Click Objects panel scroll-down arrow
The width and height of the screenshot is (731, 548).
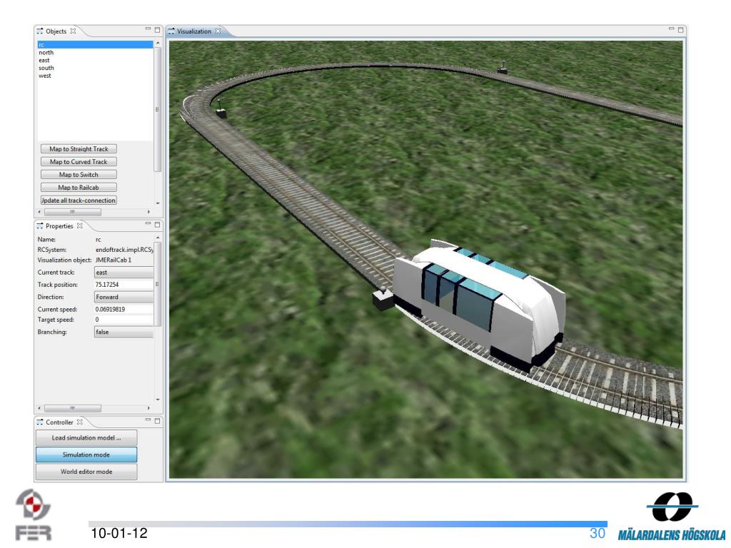pos(158,203)
